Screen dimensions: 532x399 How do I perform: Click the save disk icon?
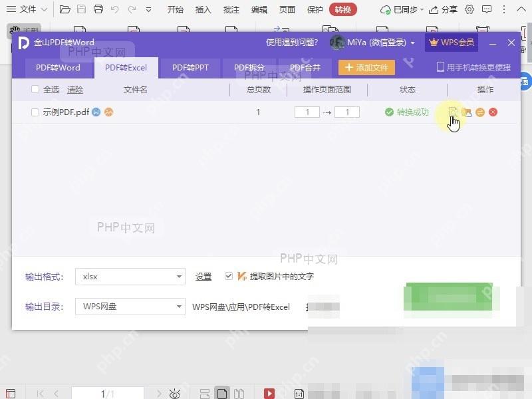pyautogui.click(x=81, y=9)
